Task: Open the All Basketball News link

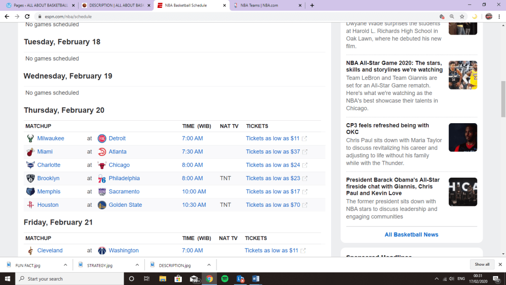Action: 411,235
